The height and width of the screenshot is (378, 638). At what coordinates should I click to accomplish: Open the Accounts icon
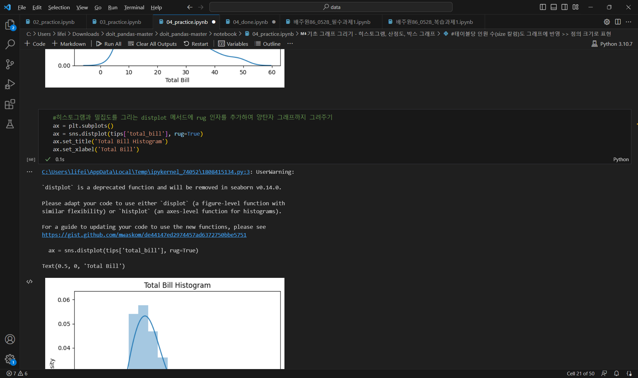coord(10,339)
